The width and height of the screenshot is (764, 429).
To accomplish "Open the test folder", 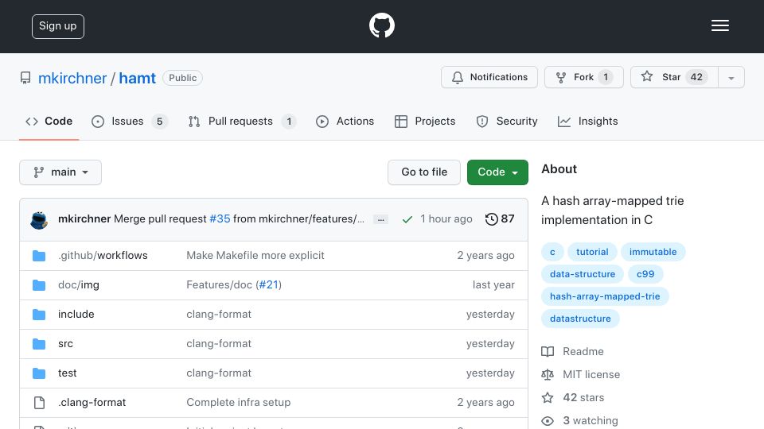I will click(x=67, y=373).
